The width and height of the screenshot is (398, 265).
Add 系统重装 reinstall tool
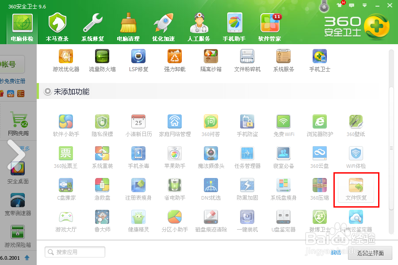[x=102, y=158]
